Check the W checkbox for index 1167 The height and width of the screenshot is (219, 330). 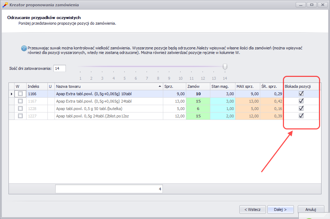click(x=20, y=101)
